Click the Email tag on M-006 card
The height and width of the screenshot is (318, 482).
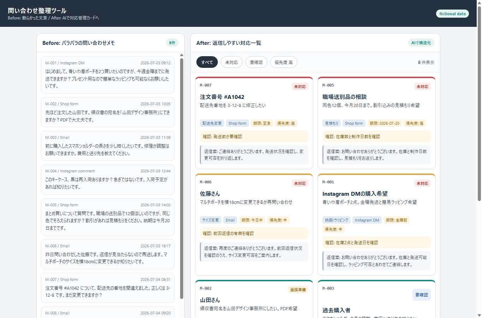[230, 220]
